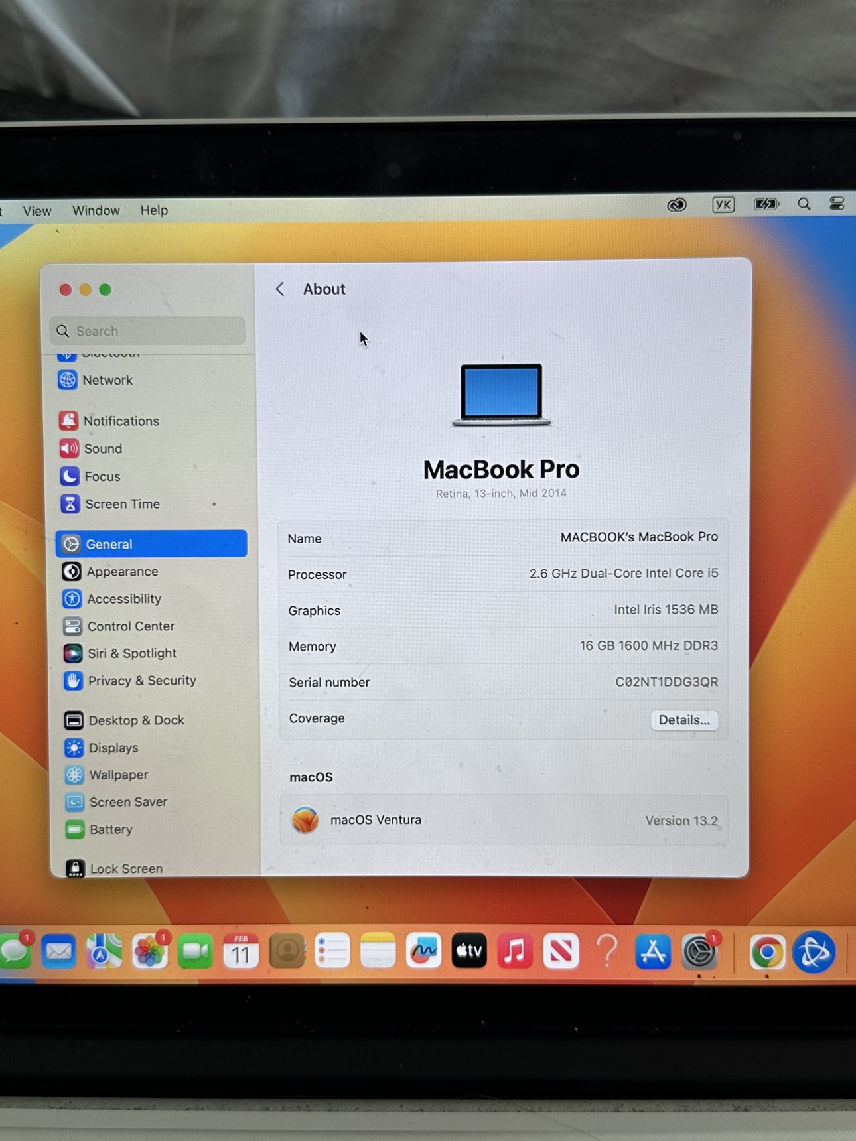Open News from the Dock
Image resolution: width=856 pixels, height=1141 pixels.
(561, 951)
